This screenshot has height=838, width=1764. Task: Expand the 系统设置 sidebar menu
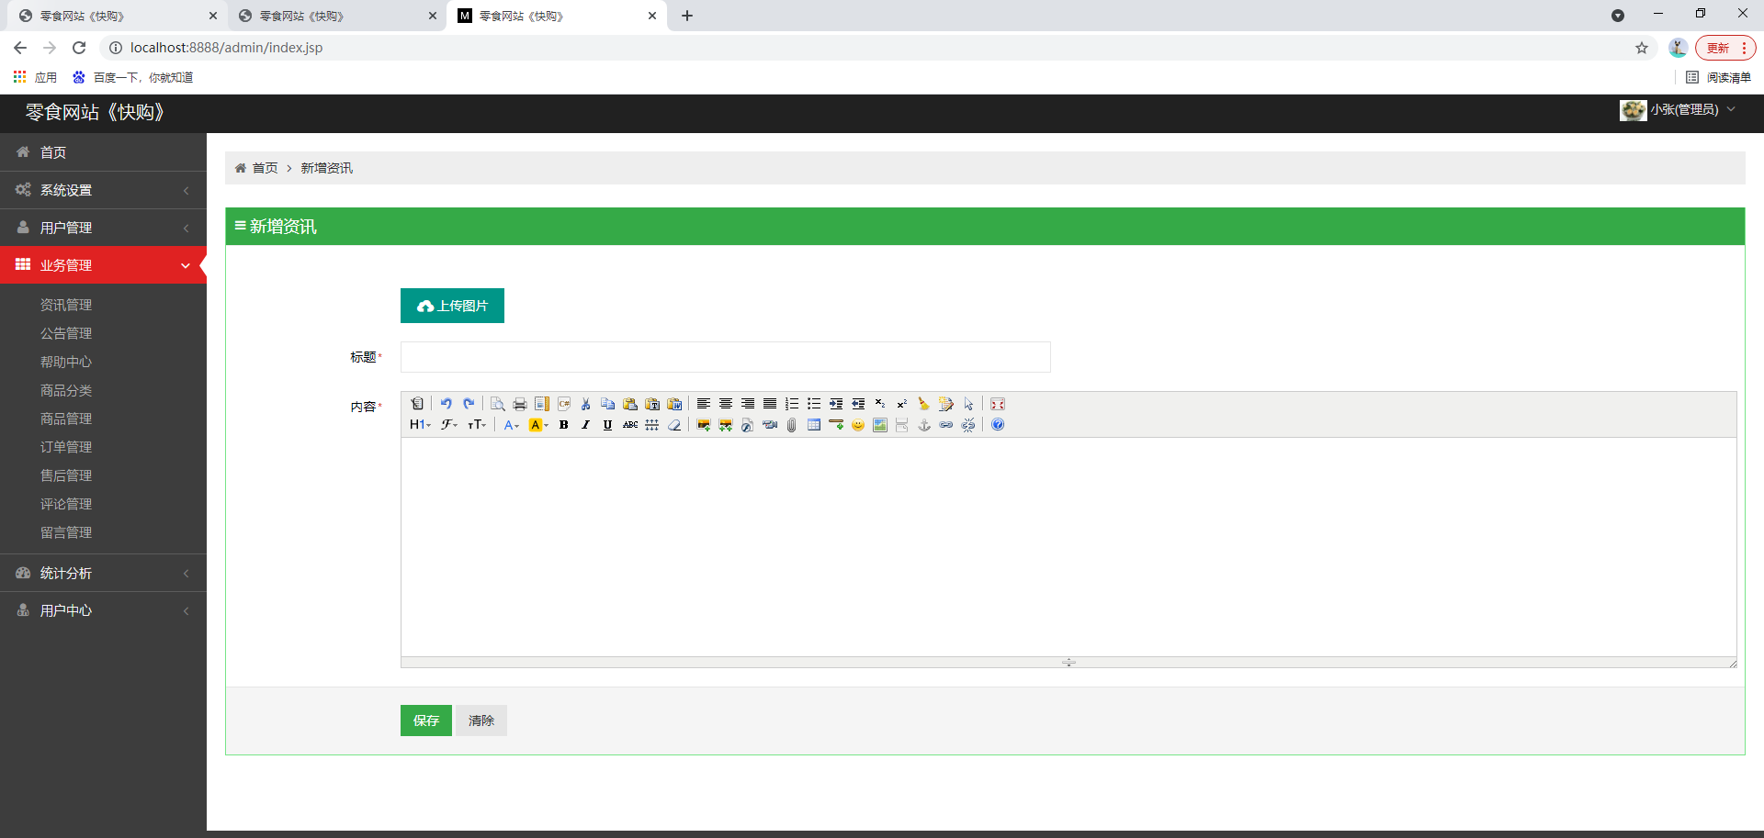tap(103, 190)
